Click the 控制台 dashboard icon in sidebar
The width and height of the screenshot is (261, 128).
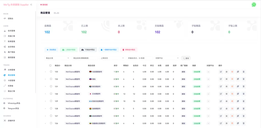[x=5, y=18]
